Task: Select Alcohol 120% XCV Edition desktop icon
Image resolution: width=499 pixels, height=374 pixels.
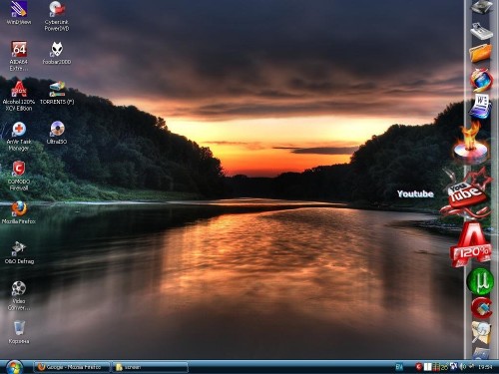Action: coord(19,96)
